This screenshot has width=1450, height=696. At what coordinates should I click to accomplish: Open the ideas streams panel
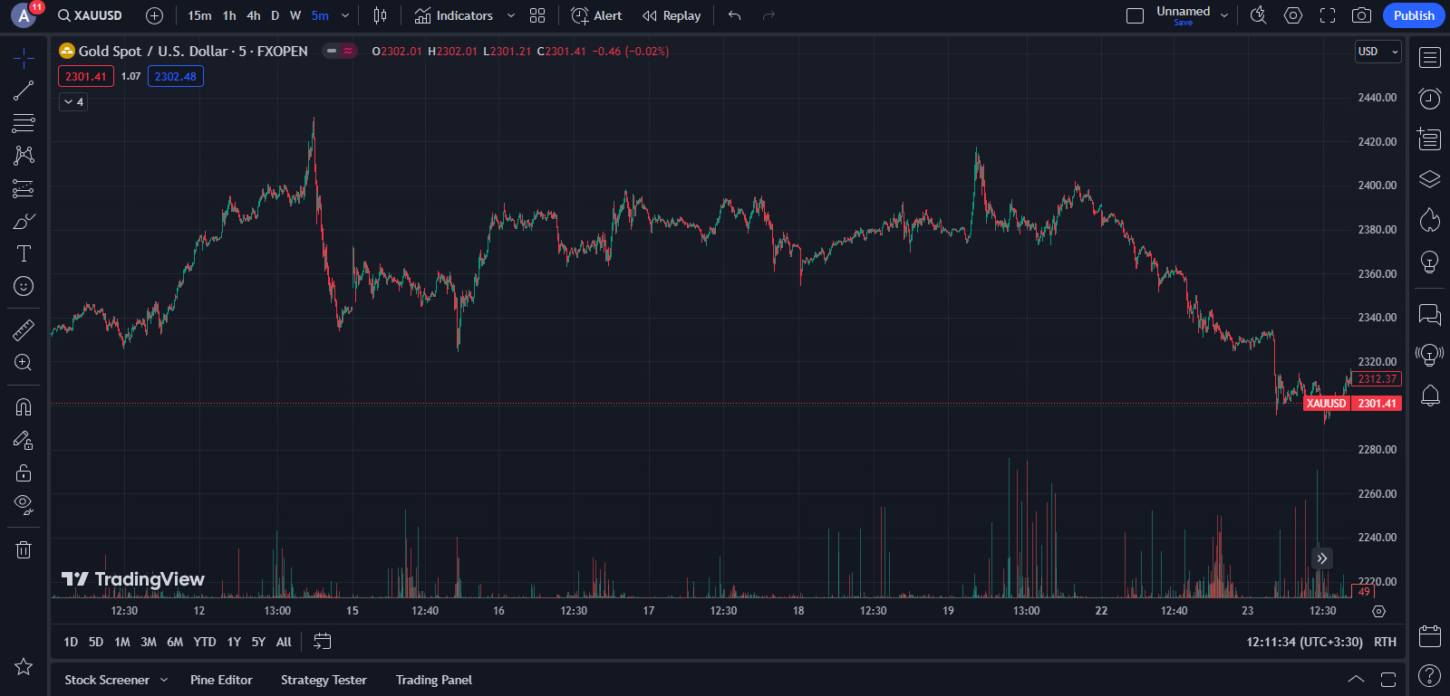pyautogui.click(x=1430, y=354)
